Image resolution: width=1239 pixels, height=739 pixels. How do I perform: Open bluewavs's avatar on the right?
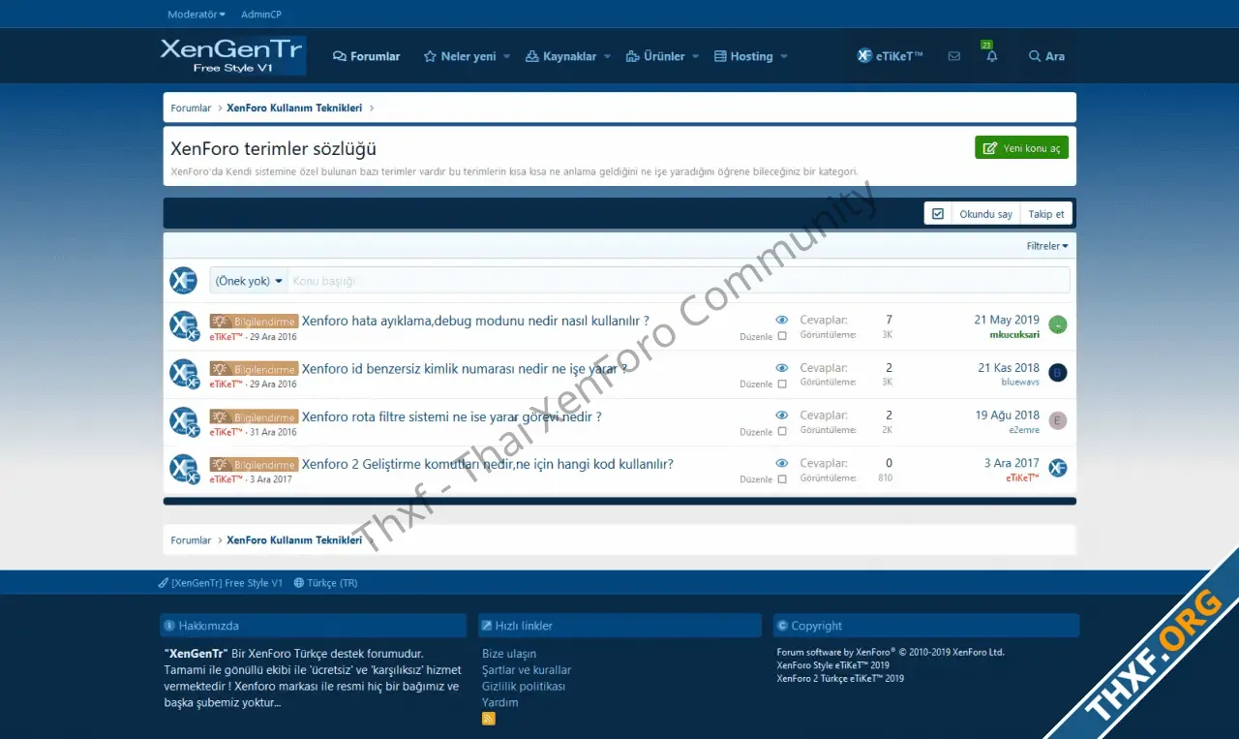[1058, 373]
